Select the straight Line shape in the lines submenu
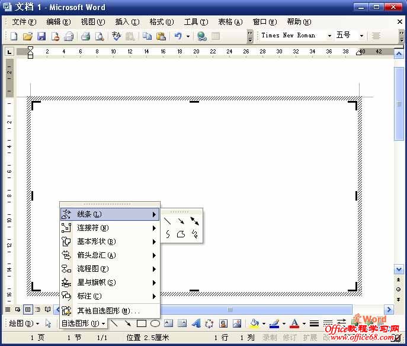Image resolution: width=407 pixels, height=346 pixels. 168,221
